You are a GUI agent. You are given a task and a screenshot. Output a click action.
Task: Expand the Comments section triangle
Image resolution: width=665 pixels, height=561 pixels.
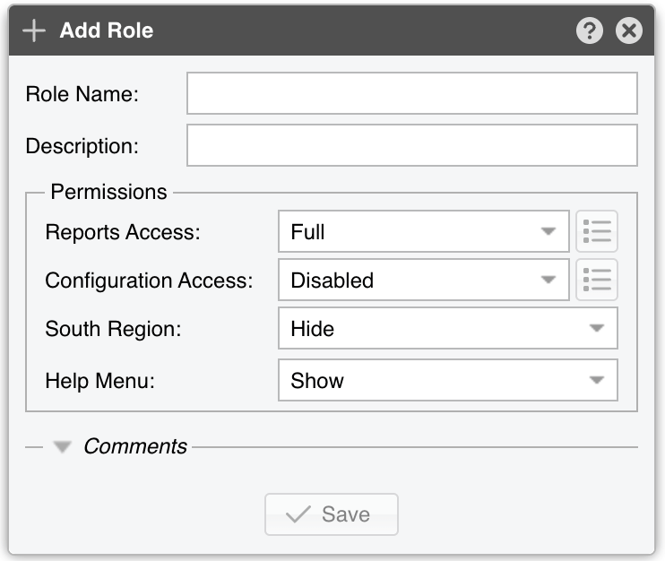coord(62,447)
